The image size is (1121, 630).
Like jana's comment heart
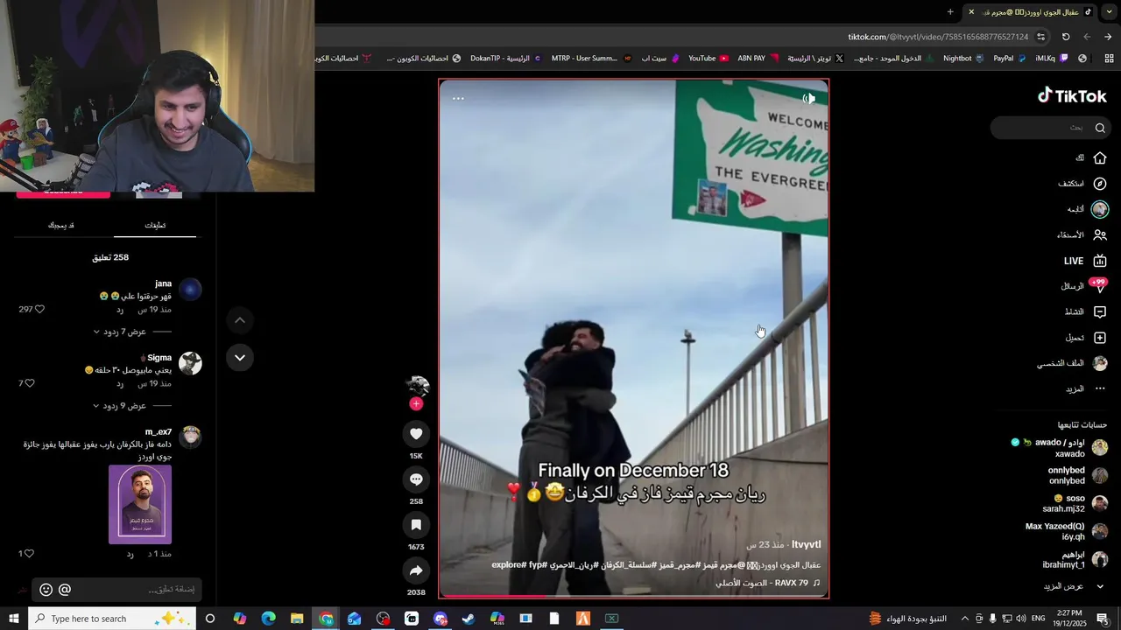(39, 310)
